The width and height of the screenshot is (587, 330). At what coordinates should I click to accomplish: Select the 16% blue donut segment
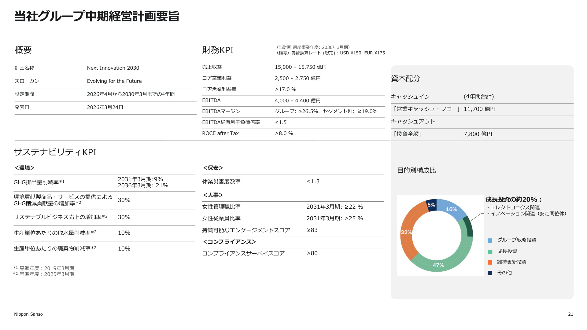(451, 209)
